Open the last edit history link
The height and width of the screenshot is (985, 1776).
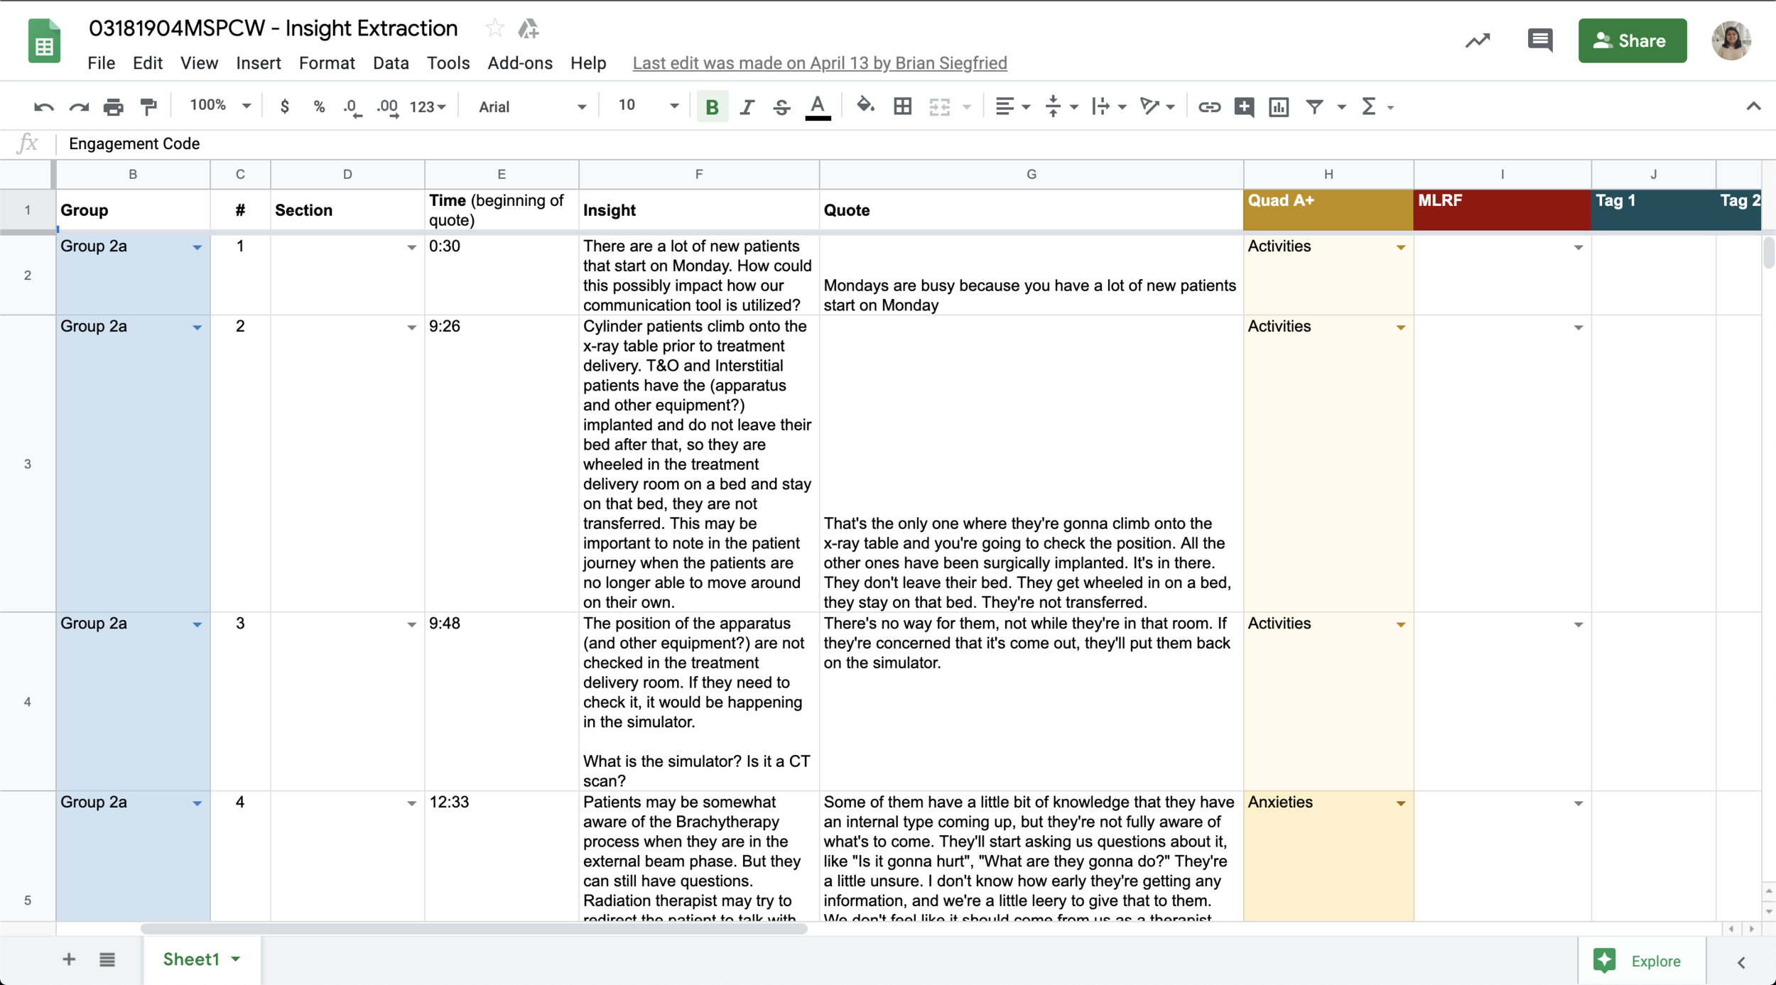pyautogui.click(x=820, y=63)
